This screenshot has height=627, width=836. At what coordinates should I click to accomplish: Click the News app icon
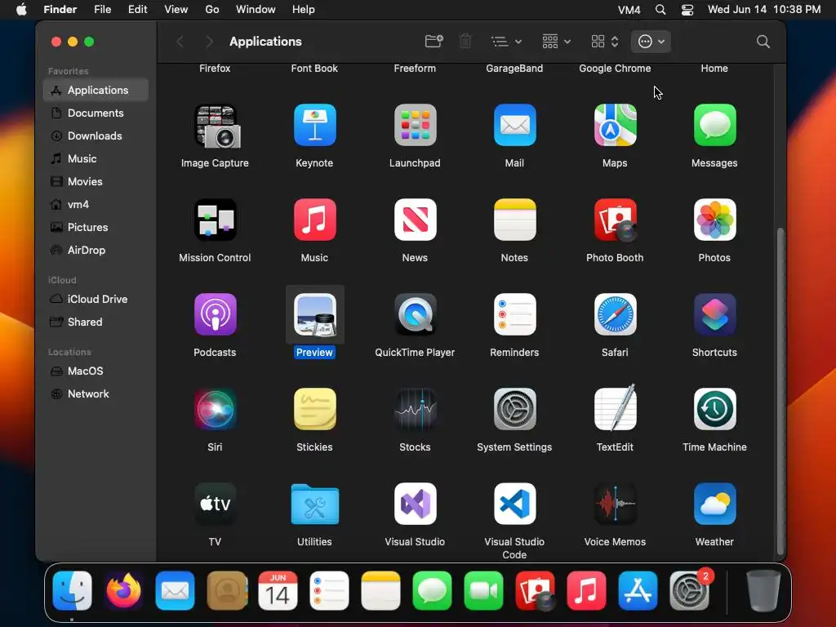pyautogui.click(x=415, y=220)
